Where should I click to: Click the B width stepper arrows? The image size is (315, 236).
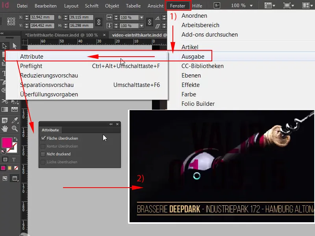click(66, 17)
